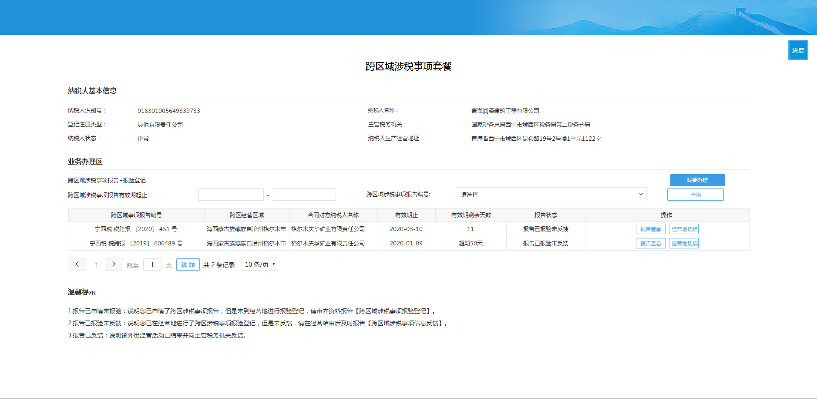Click the 超期50天 overdue cell
The width and height of the screenshot is (817, 400).
tap(471, 243)
